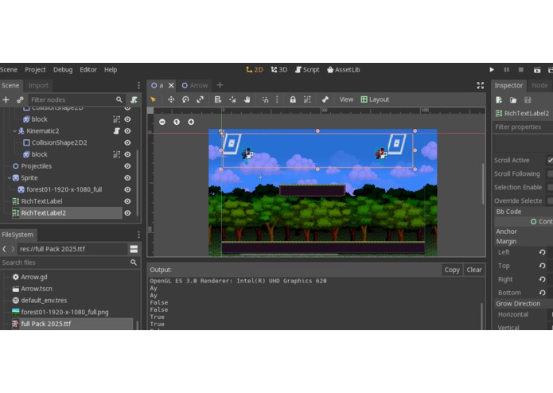This screenshot has width=553, height=393.
Task: Stop the running scene
Action: (521, 70)
